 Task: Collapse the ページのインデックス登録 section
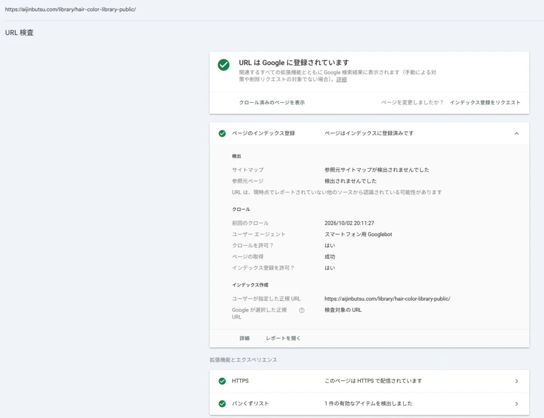516,133
